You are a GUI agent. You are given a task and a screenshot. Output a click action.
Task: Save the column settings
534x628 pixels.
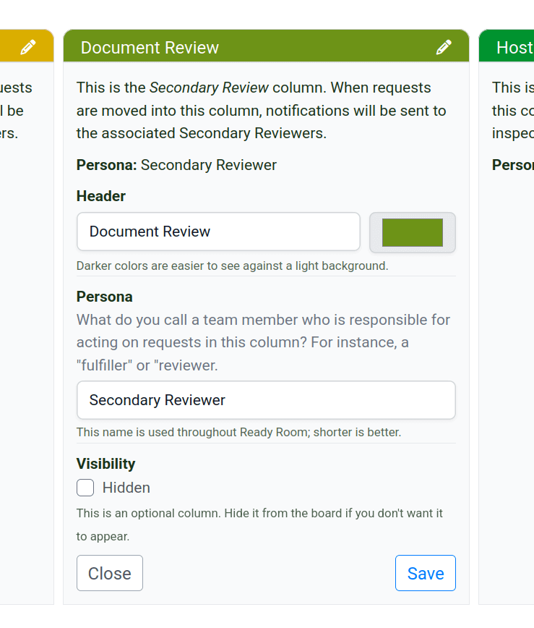[x=425, y=573]
